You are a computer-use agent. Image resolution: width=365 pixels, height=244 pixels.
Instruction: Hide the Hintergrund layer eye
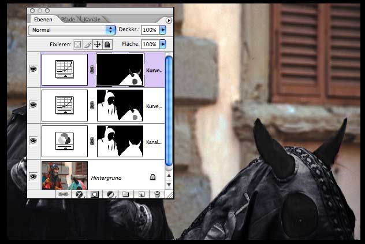click(x=33, y=177)
